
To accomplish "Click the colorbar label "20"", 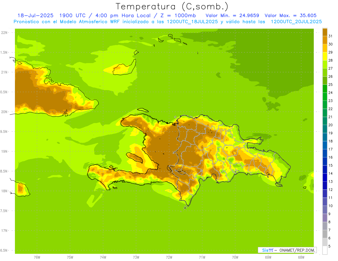I will (x=331, y=125).
